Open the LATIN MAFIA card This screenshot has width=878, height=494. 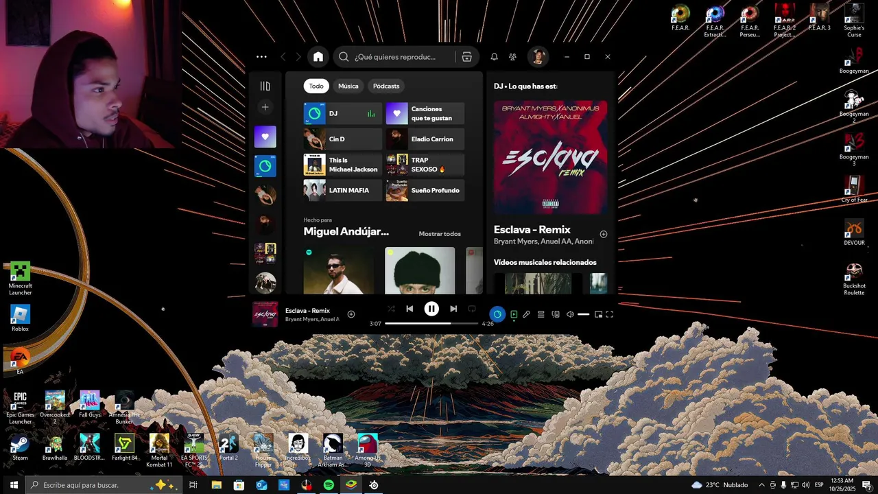[x=342, y=190]
